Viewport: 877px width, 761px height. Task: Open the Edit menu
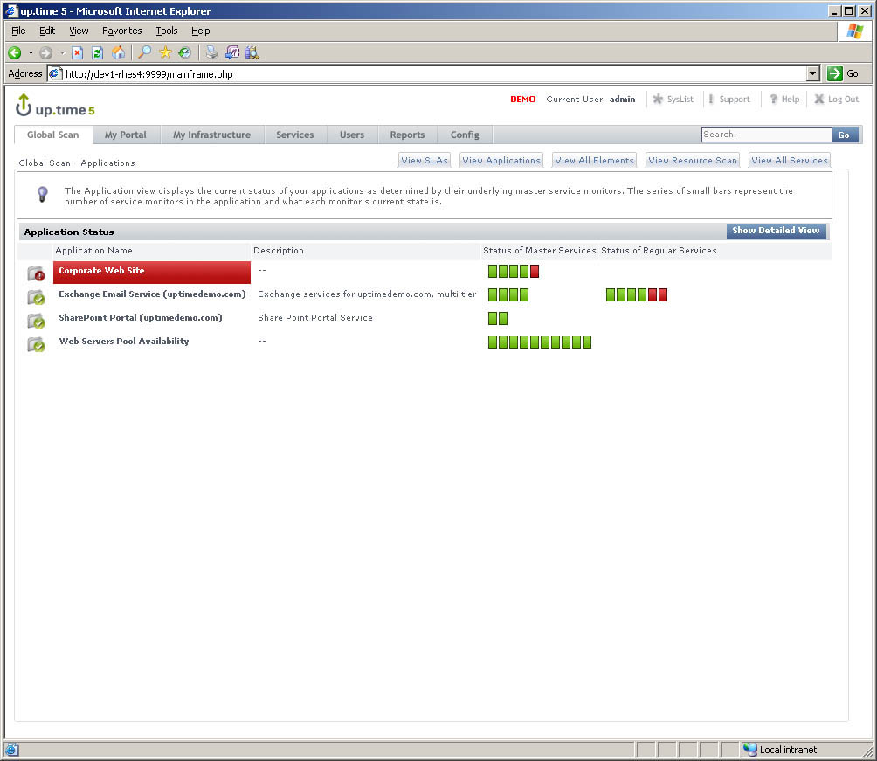[x=47, y=31]
